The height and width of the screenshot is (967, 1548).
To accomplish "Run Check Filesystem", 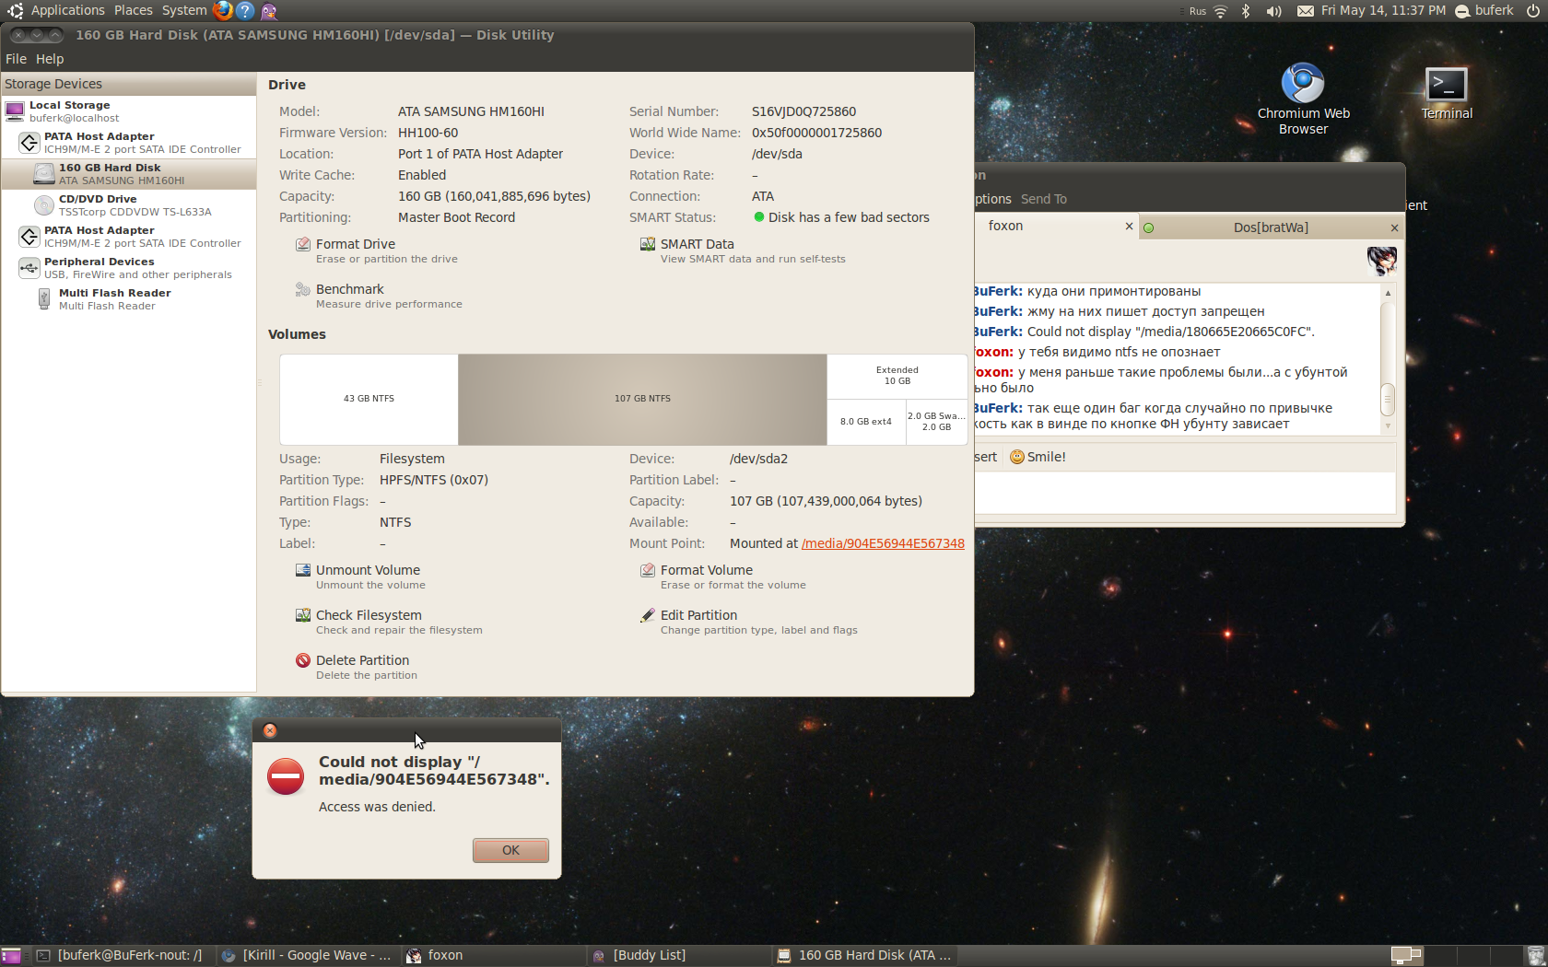I will tap(368, 615).
